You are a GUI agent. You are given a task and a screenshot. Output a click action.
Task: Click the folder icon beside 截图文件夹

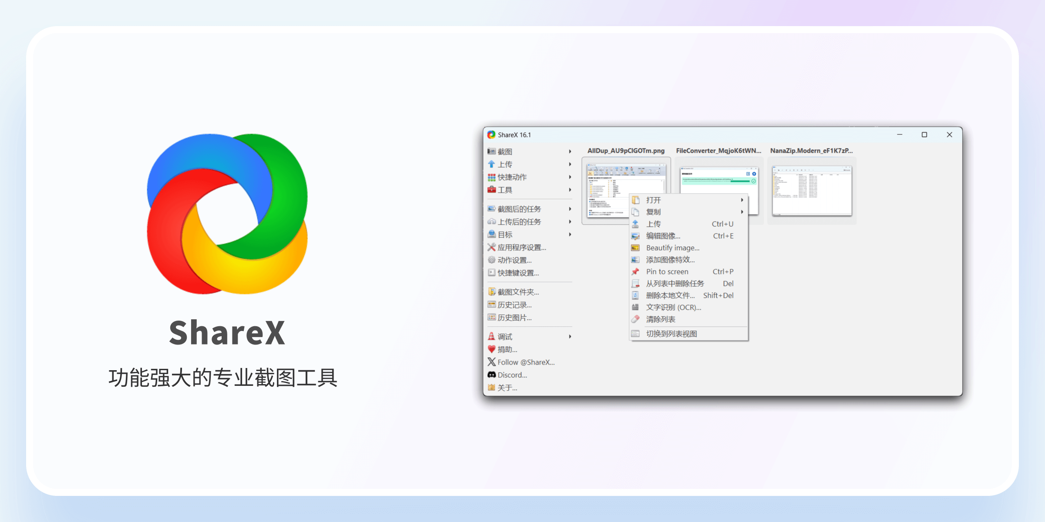coord(492,292)
